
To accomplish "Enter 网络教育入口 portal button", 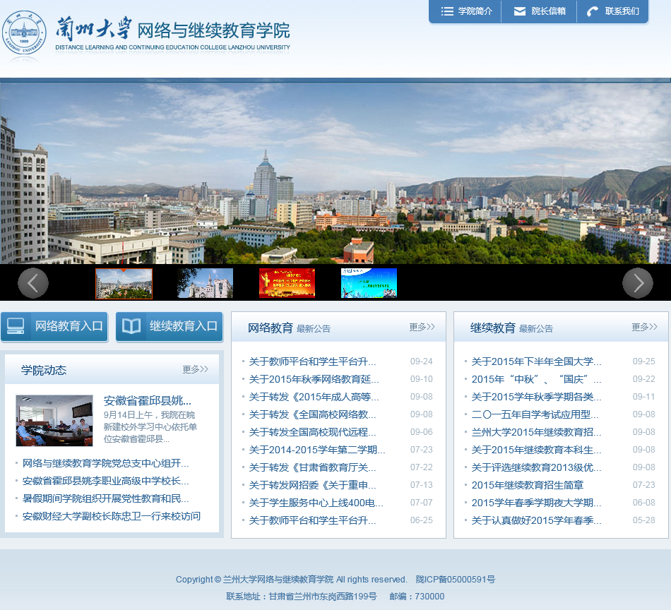I will pyautogui.click(x=54, y=327).
